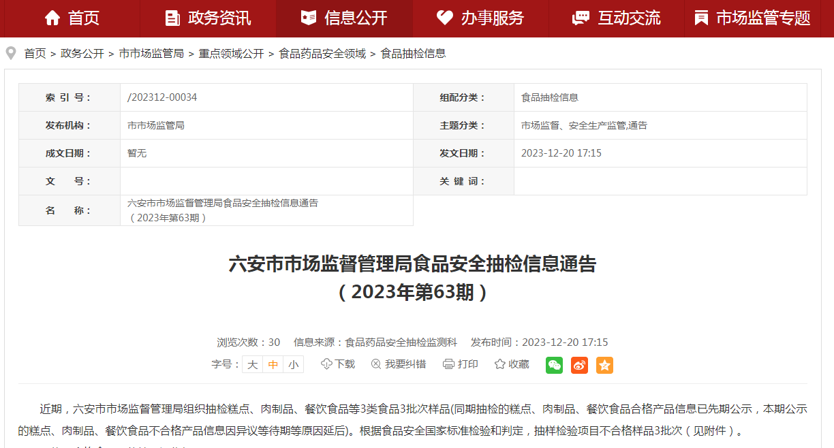Click the 发布机构 label cell
The image size is (834, 448).
69,125
